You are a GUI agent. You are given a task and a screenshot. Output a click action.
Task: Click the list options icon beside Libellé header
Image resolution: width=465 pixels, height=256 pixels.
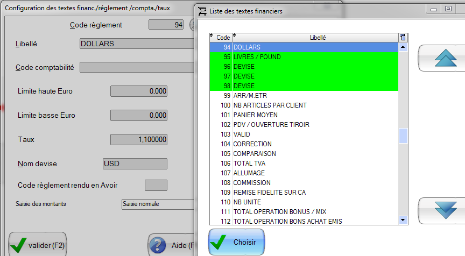click(x=403, y=37)
